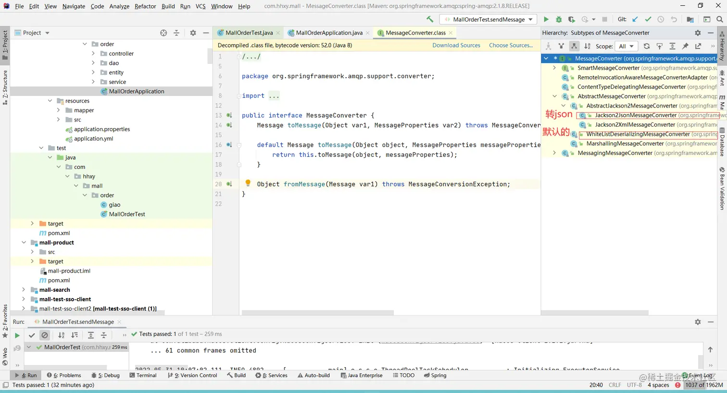Expand the mapper folder under resources
This screenshot has height=393, width=727.
click(x=59, y=110)
